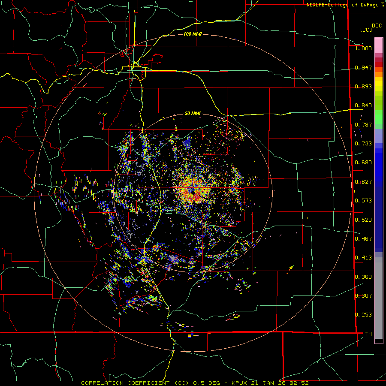Click the 0.840 scale value
Viewport: 386px width, 386px height.
click(x=363, y=106)
